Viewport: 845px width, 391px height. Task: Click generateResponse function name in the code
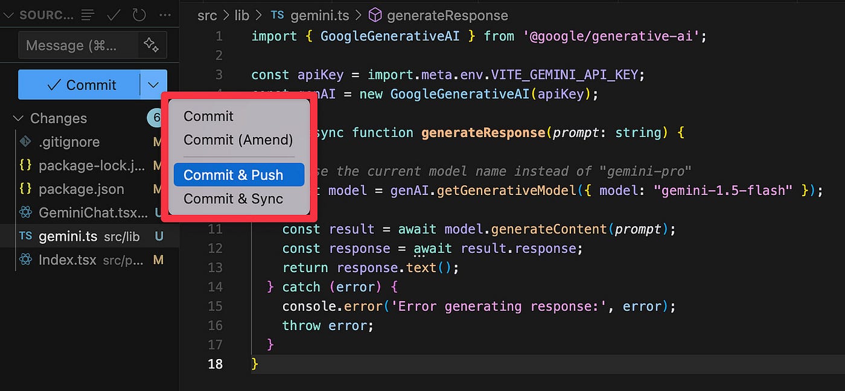point(483,133)
